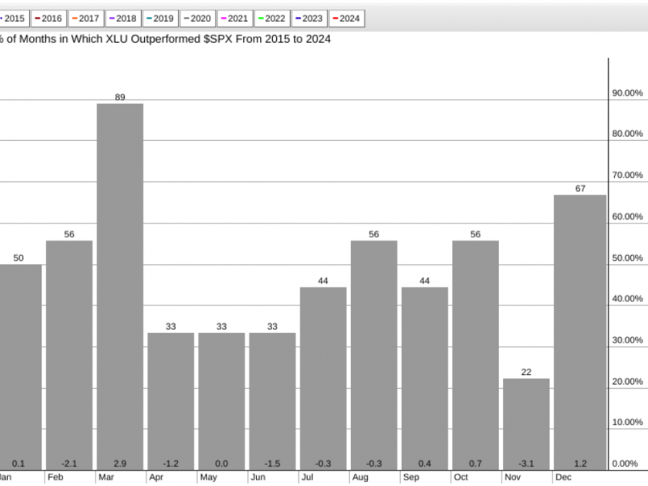This screenshot has width=648, height=486.
Task: Click the 30.00% axis label
Action: 627,340
